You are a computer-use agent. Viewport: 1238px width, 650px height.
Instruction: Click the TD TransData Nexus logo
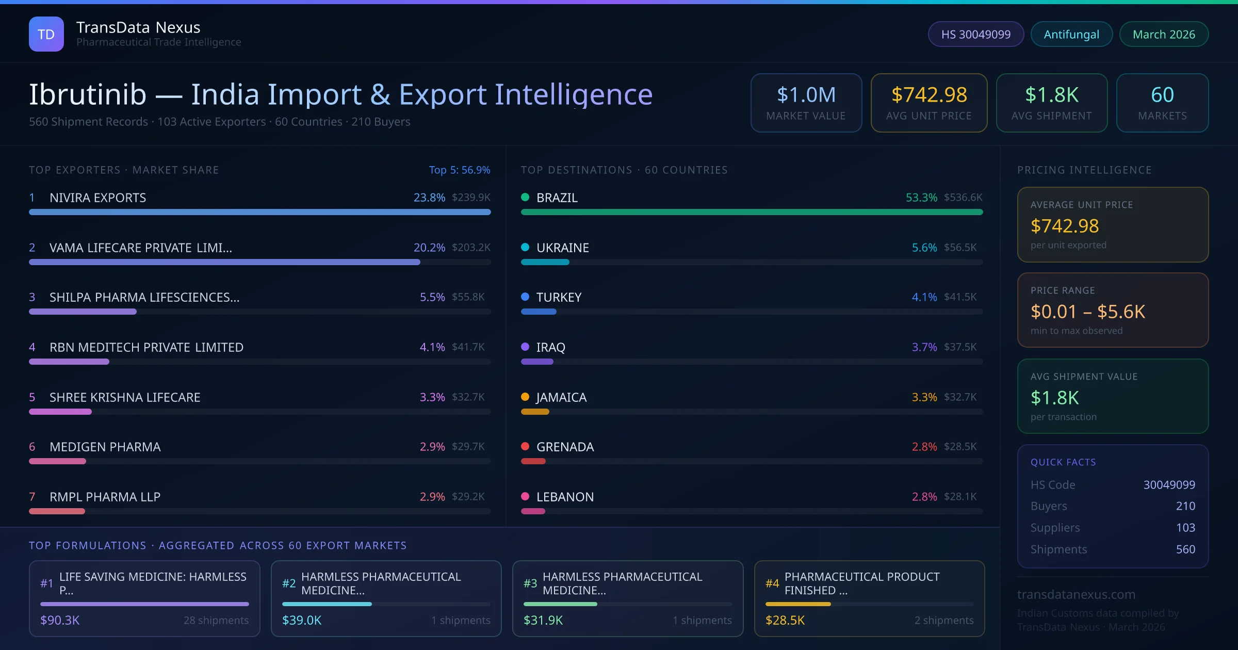pyautogui.click(x=46, y=34)
